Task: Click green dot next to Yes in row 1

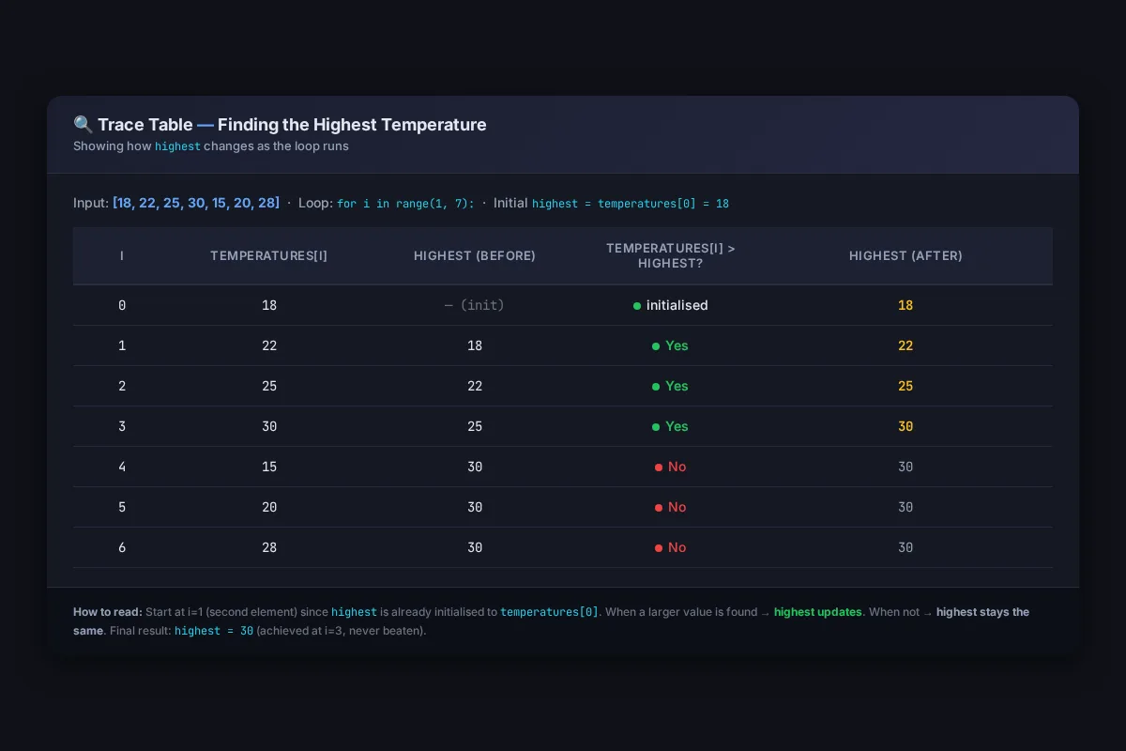Action: coord(656,346)
